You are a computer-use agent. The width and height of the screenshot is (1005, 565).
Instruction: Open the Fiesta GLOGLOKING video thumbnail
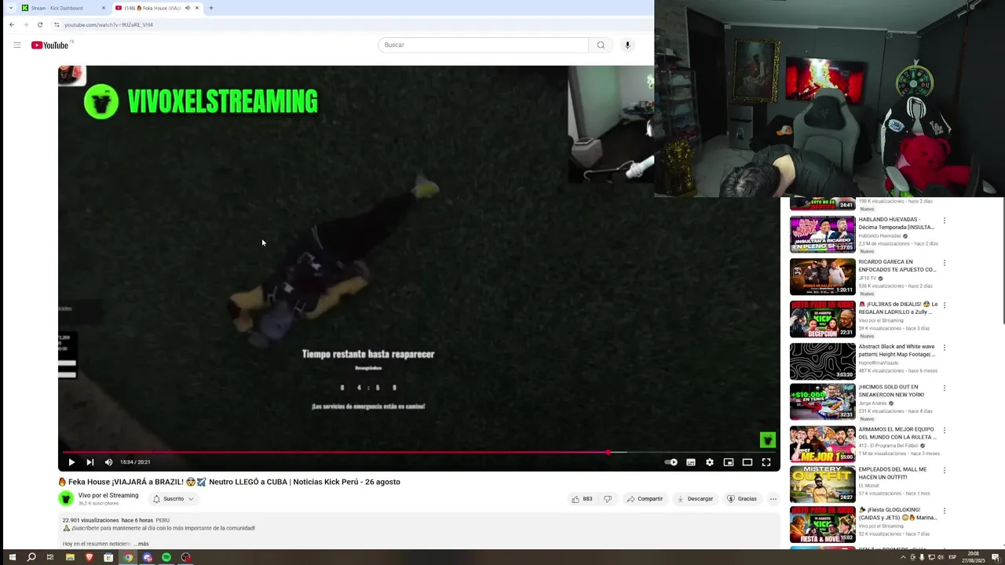(x=822, y=525)
